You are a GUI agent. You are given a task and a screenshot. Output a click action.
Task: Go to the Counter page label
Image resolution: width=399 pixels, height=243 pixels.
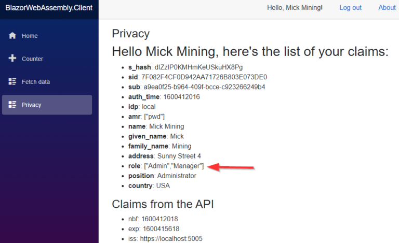click(x=32, y=59)
